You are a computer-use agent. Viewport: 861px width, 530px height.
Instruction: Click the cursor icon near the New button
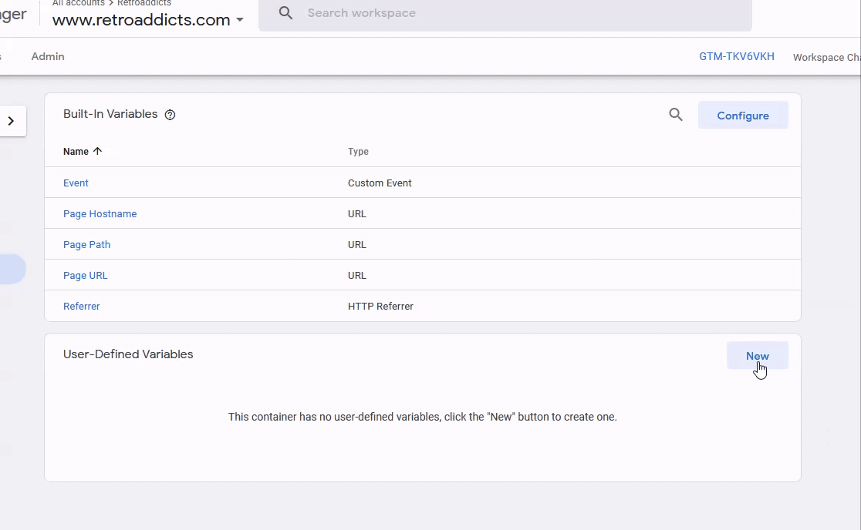tap(760, 368)
